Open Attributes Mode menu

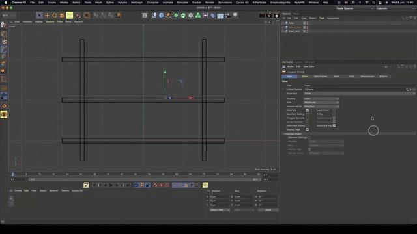[290, 66]
